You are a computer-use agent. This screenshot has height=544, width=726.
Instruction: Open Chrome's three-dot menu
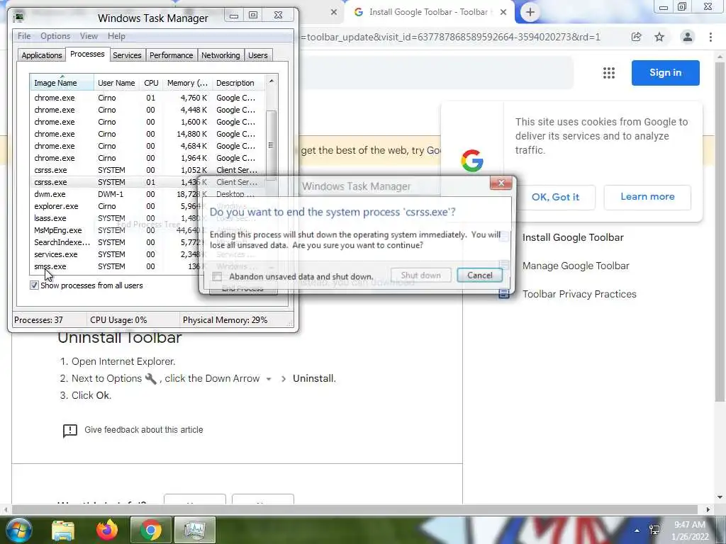710,37
